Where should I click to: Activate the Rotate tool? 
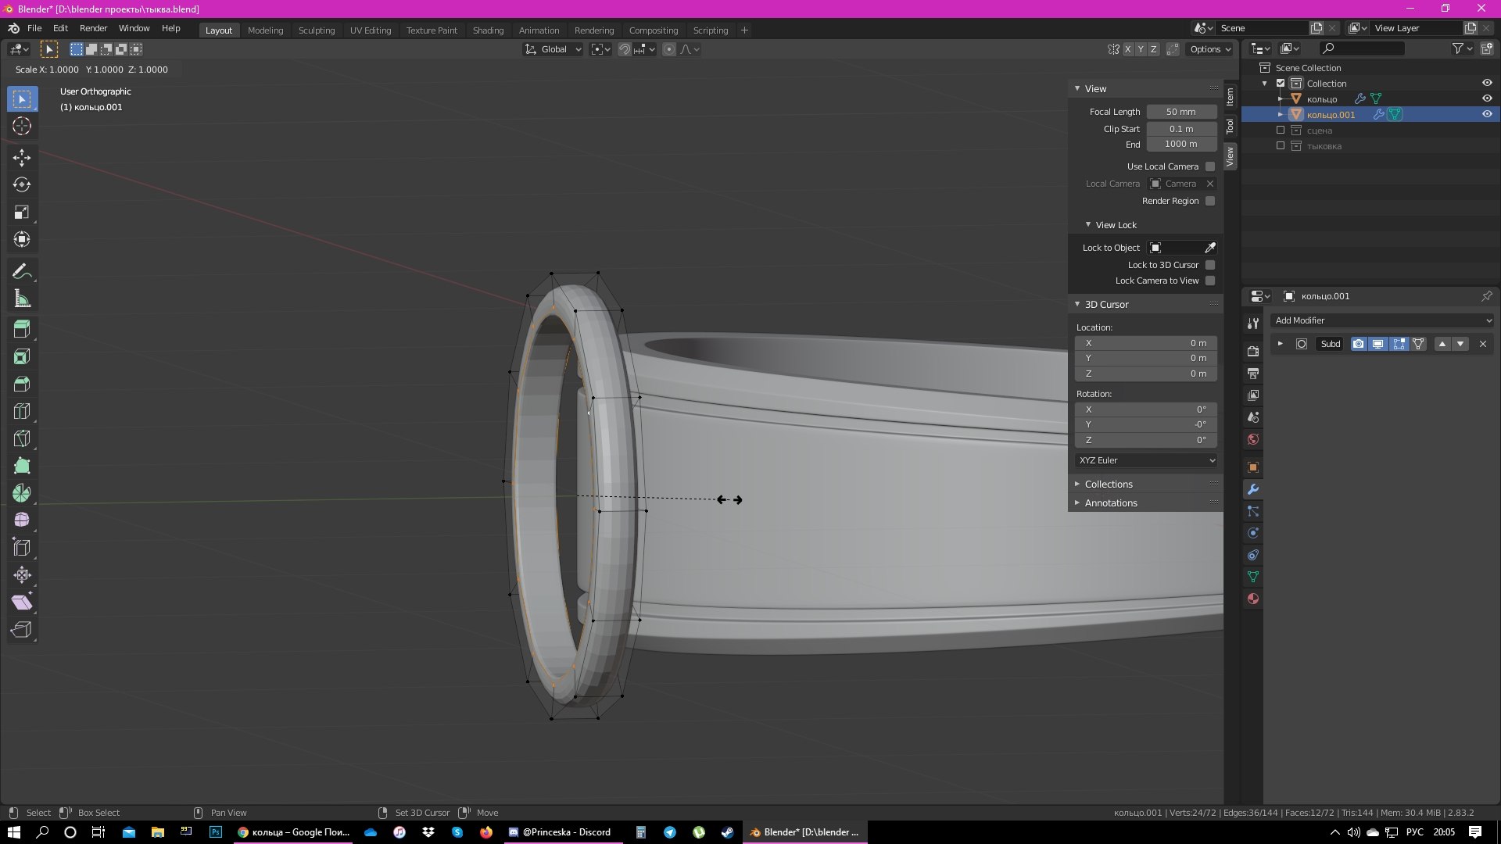click(x=22, y=184)
